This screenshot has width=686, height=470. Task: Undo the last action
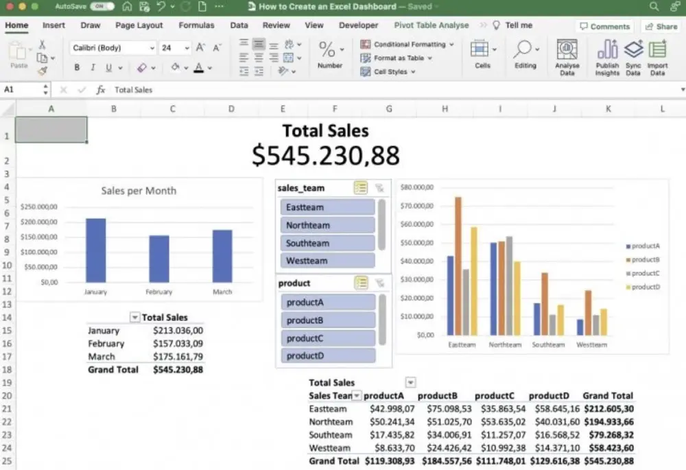161,7
